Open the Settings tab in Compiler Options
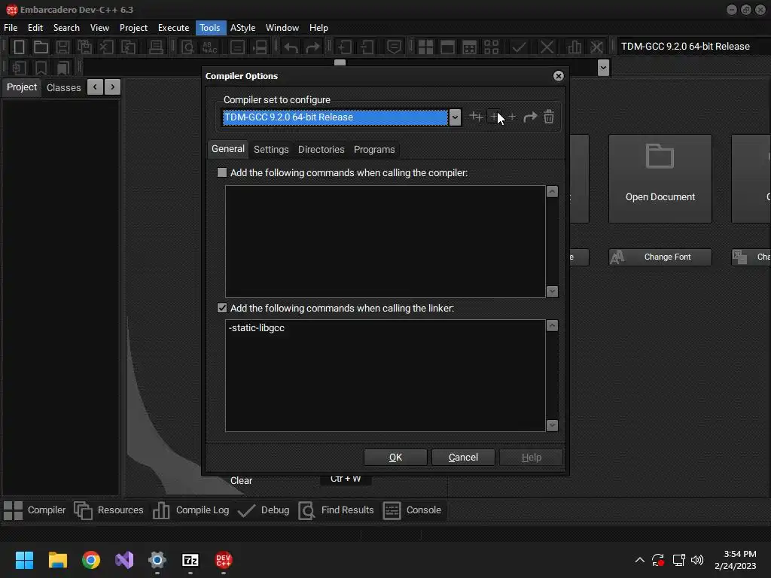 point(271,150)
